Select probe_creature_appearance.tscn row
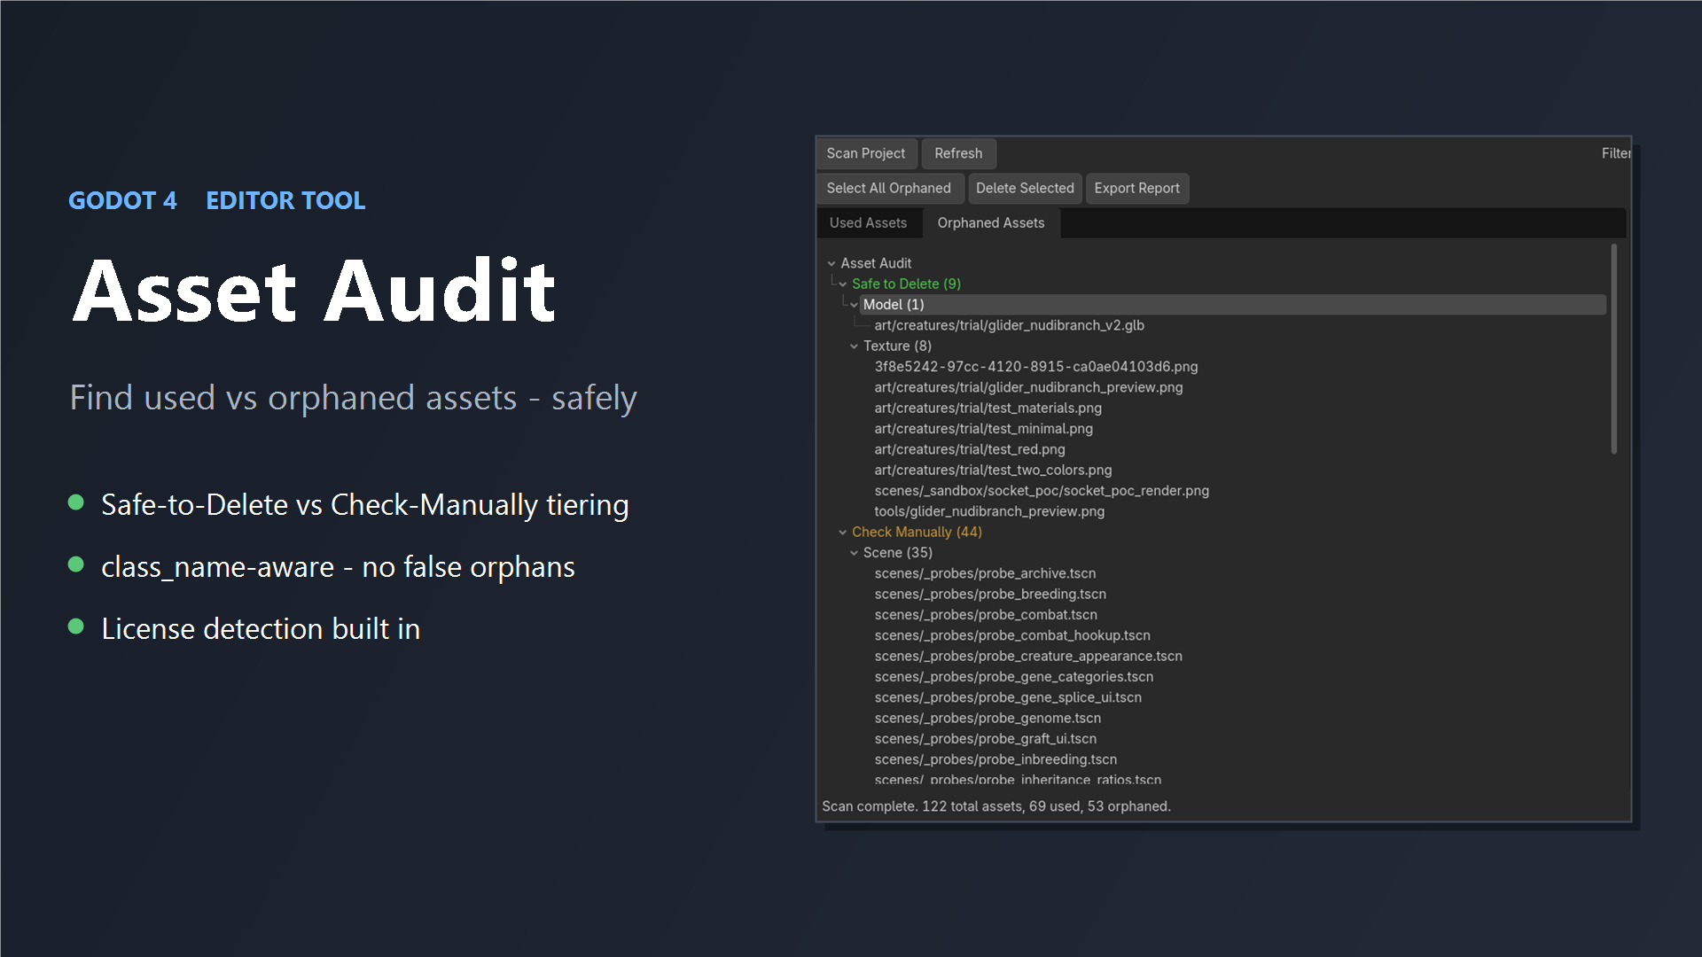 (x=1028, y=657)
